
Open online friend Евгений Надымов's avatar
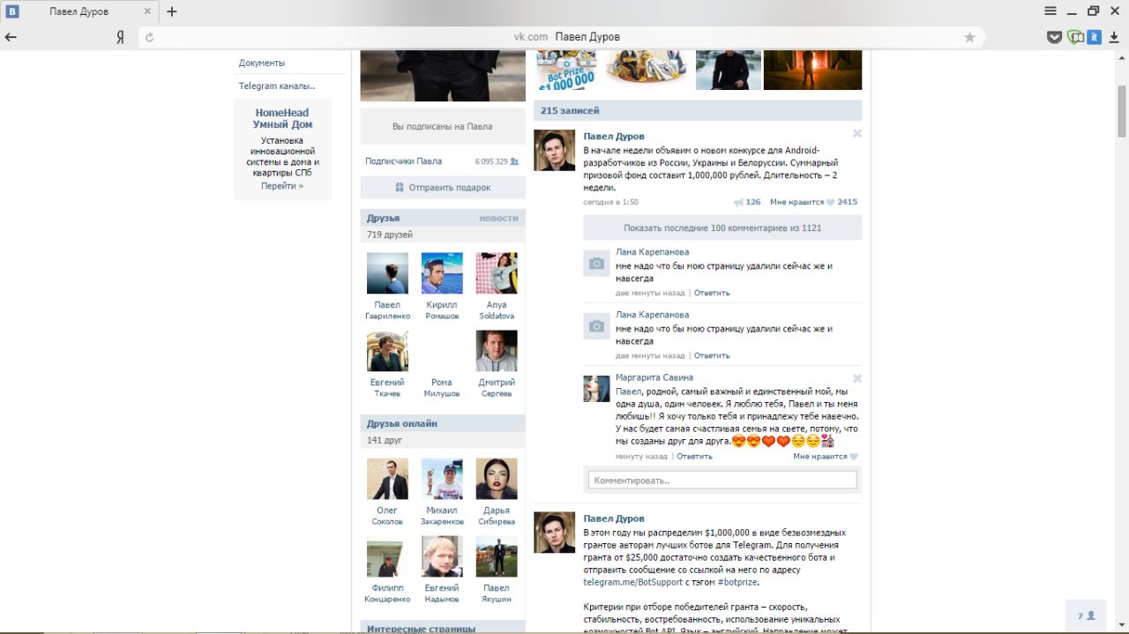[442, 556]
